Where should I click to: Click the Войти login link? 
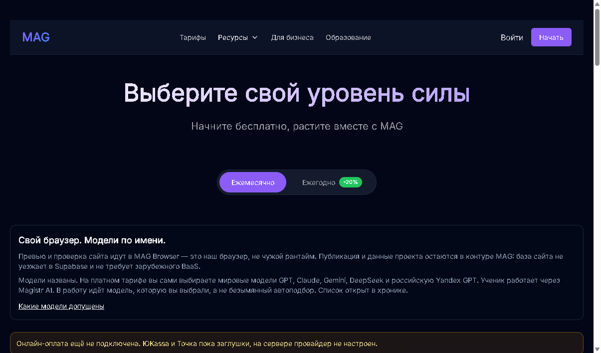coord(512,37)
